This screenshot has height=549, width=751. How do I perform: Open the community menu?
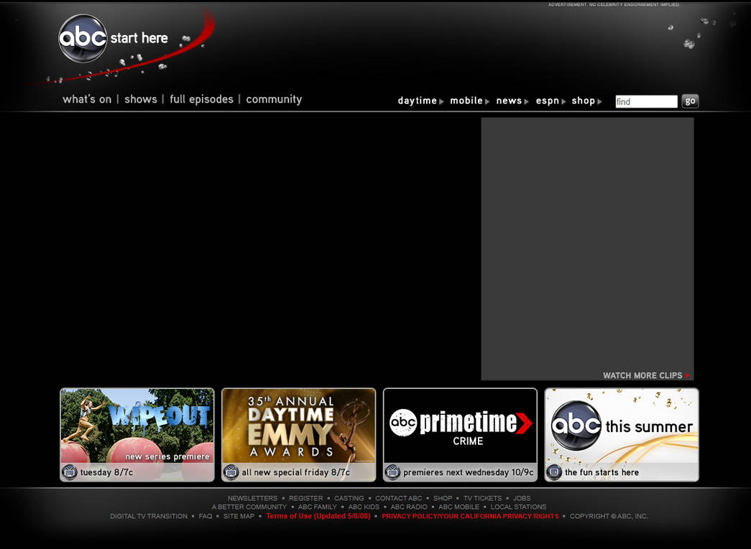click(x=274, y=99)
